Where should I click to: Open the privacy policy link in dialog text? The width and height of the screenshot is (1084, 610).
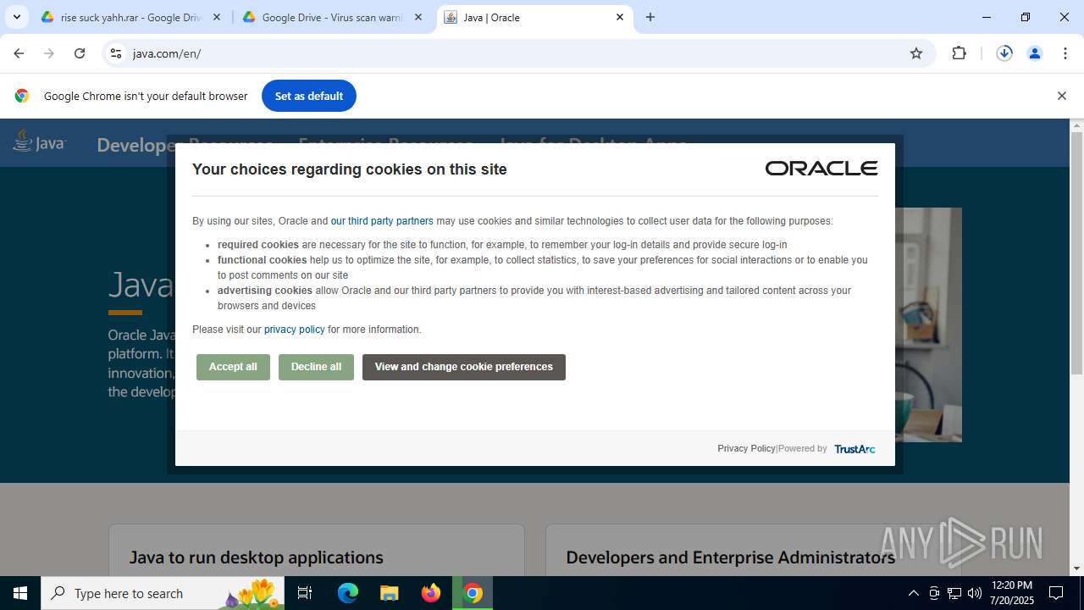coord(295,330)
